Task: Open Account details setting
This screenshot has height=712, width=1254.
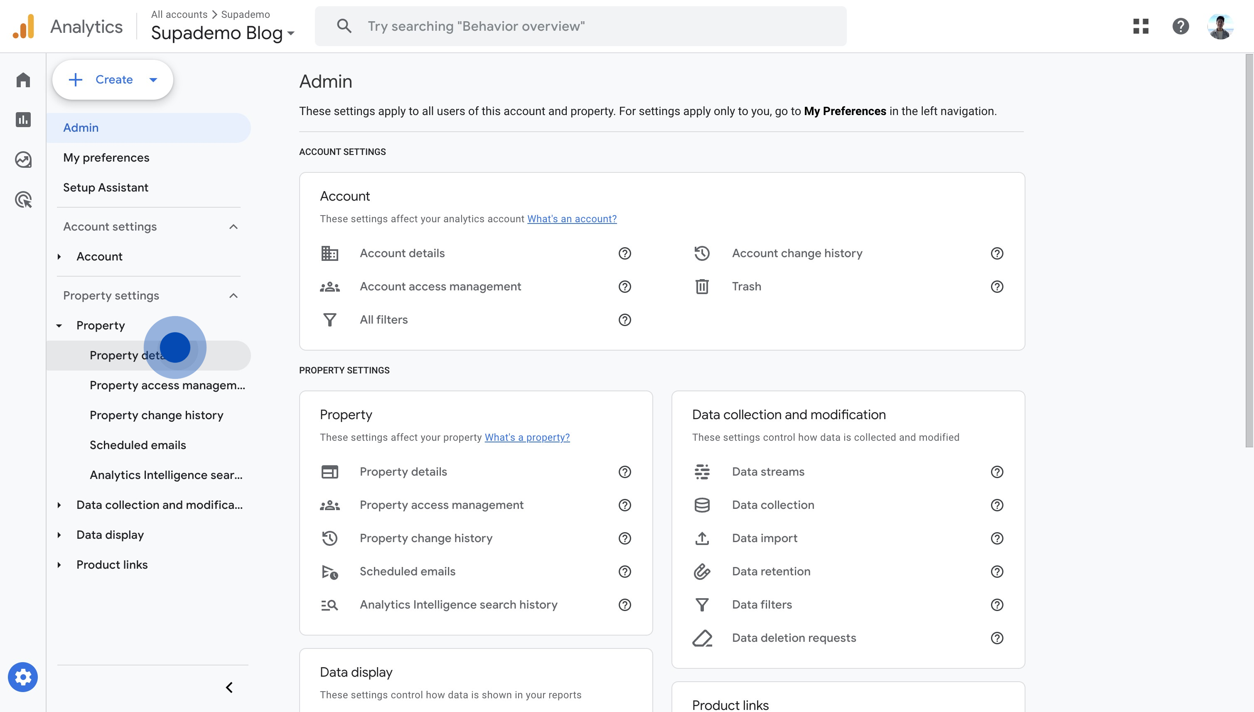Action: click(402, 253)
